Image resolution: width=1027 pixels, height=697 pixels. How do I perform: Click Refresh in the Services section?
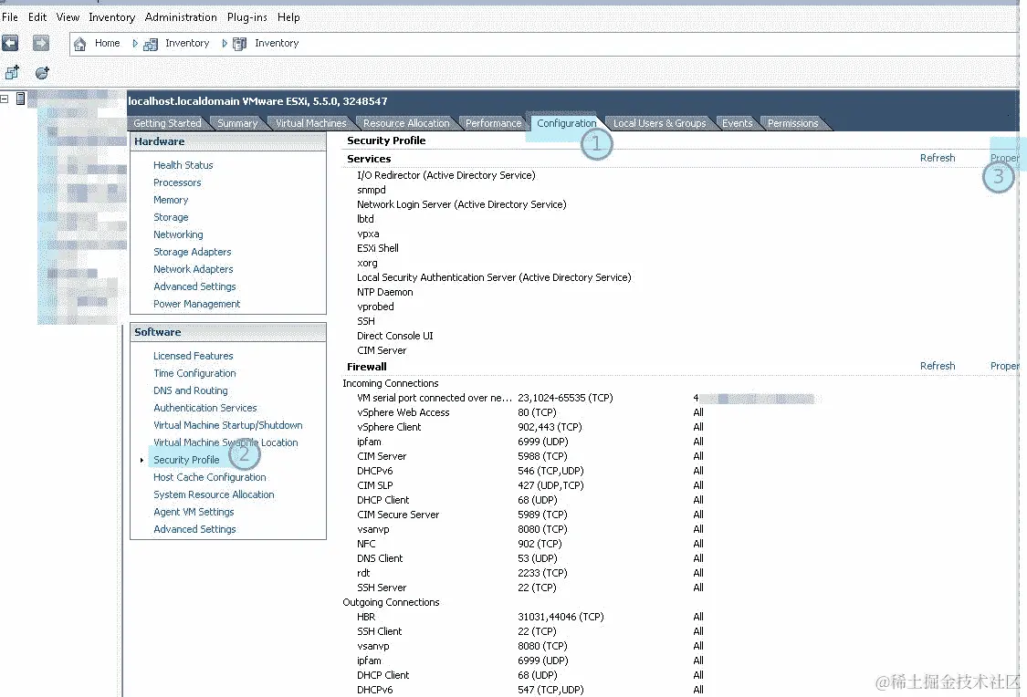coord(938,158)
